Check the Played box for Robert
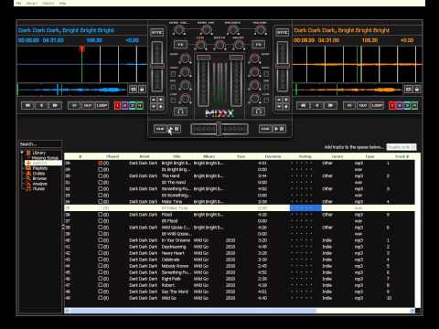The image size is (439, 329). [100, 285]
